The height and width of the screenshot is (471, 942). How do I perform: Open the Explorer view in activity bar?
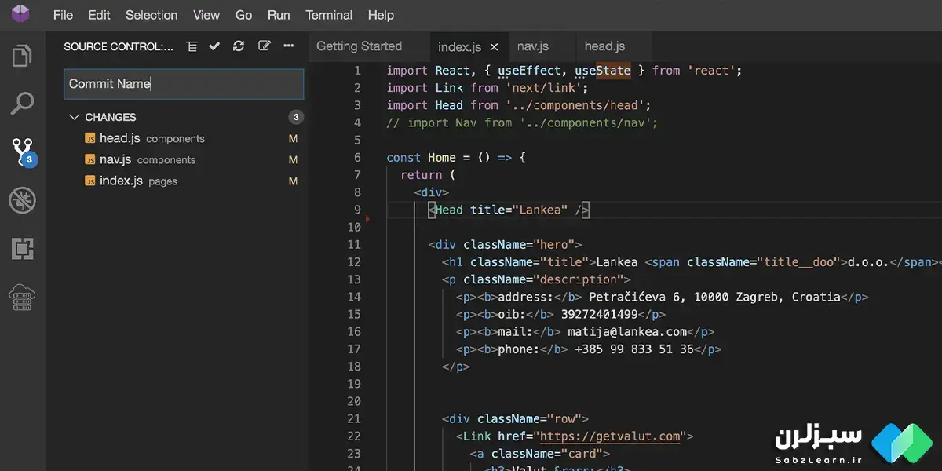coord(22,57)
